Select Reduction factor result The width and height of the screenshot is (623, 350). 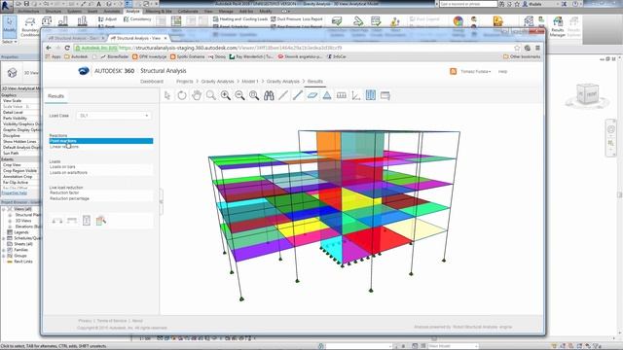(x=101, y=192)
